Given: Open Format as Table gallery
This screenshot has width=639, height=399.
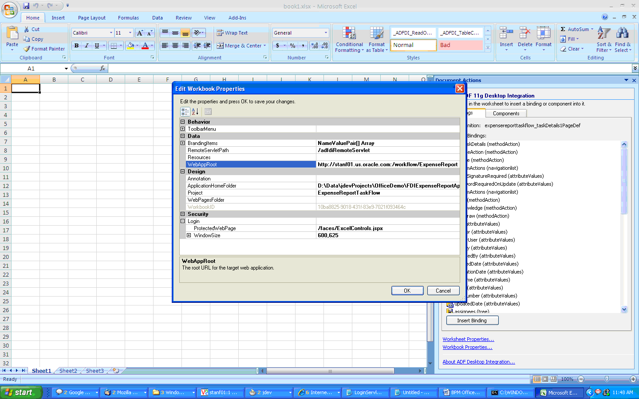Looking at the screenshot, I should click(x=377, y=39).
